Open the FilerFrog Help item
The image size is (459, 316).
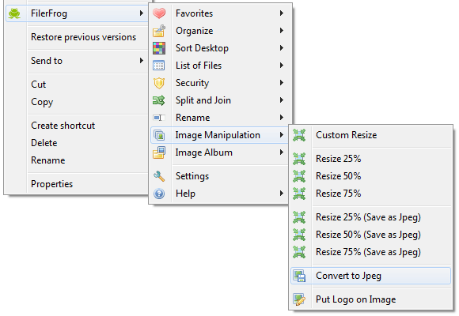point(219,194)
